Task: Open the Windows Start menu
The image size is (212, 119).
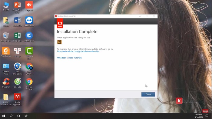Action: pos(4,116)
